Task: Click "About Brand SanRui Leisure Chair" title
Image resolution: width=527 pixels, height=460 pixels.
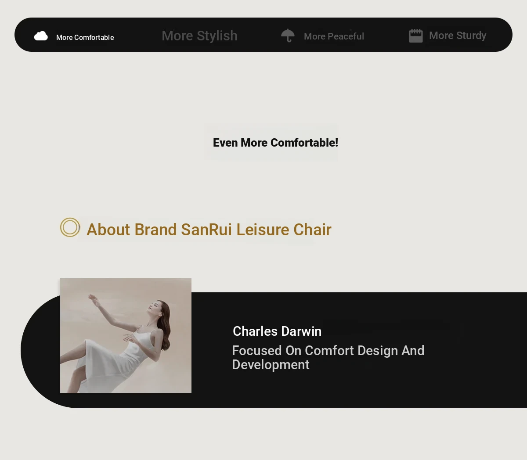Action: pyautogui.click(x=209, y=230)
